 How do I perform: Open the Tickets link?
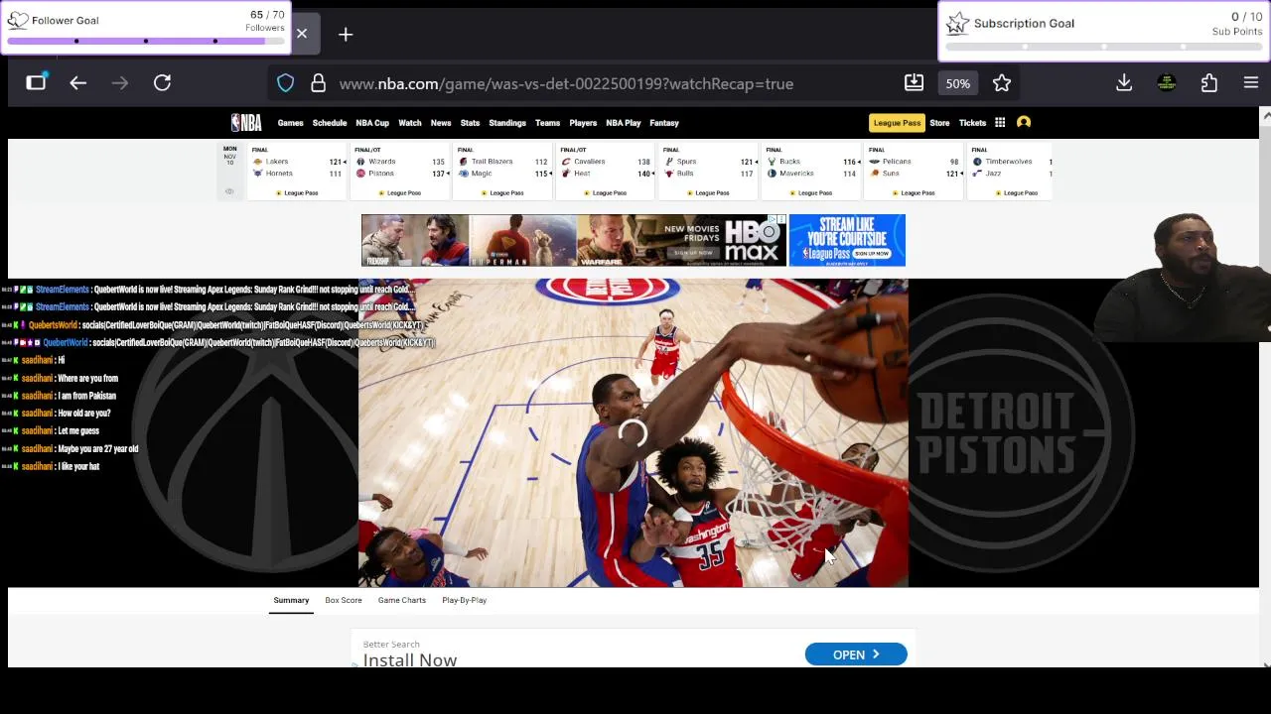click(x=972, y=123)
